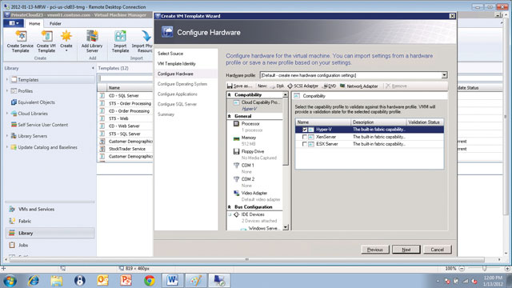Go to the VM Template Identity step
This screenshot has height=288, width=512.
(x=177, y=64)
